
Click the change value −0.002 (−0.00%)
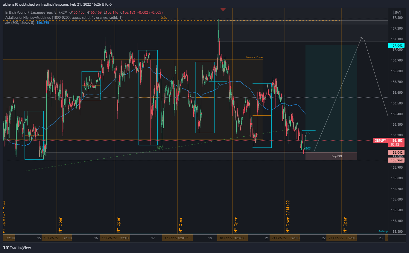pyautogui.click(x=150, y=13)
